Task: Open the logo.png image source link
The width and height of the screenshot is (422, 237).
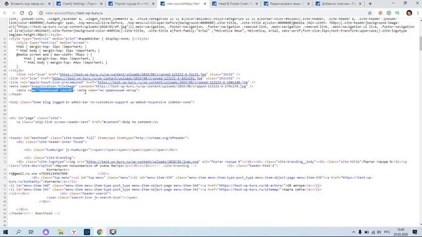Action: click(x=142, y=162)
